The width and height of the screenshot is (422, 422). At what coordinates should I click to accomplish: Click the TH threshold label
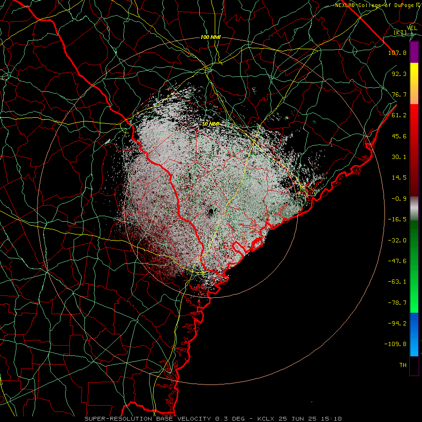pyautogui.click(x=403, y=365)
